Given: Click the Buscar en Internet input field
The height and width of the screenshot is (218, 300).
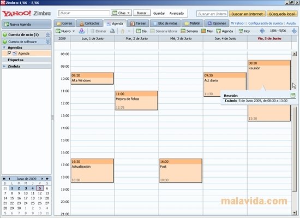Looking at the screenshot, I should point(212,14).
